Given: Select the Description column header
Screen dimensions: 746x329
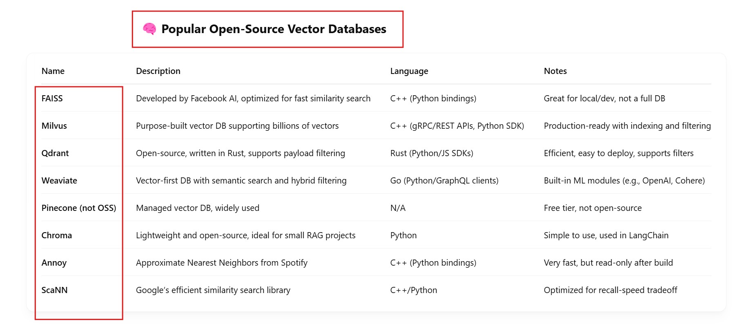Looking at the screenshot, I should pos(158,71).
